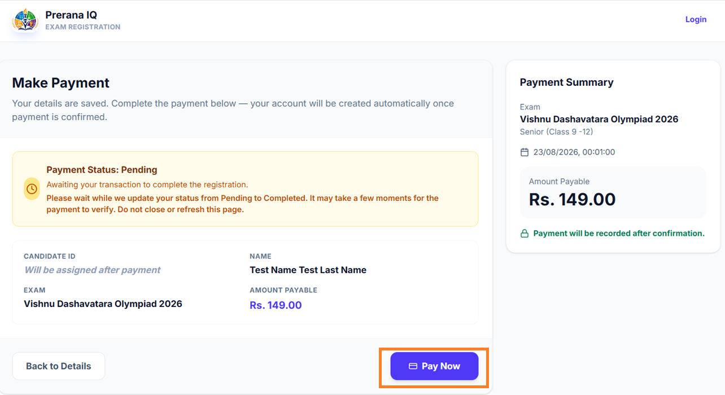Open the Login link
The image size is (725, 395).
click(696, 19)
